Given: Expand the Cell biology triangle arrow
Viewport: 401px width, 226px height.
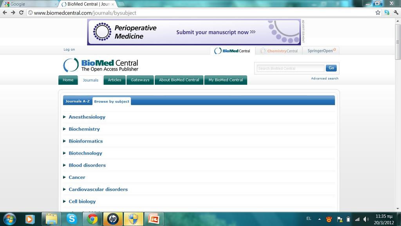Looking at the screenshot, I should click(65, 201).
